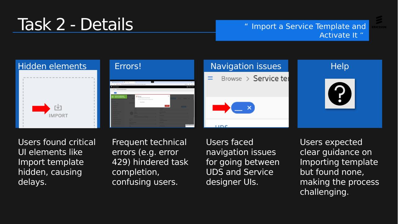Viewport: 398px width, 224px height.
Task: Click the breadcrumb chevron after Browse
Action: pos(248,79)
